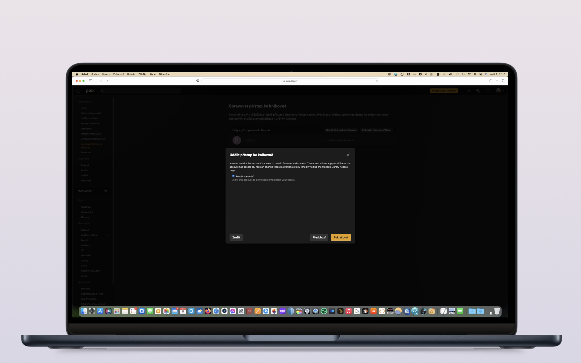Viewport: 581px width, 363px height.
Task: Close the Udělit přístup ke knihovně dialog
Action: tap(348, 155)
